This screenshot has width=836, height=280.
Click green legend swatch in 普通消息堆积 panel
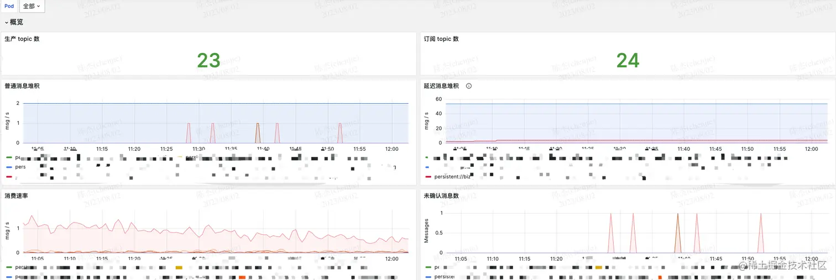point(8,157)
